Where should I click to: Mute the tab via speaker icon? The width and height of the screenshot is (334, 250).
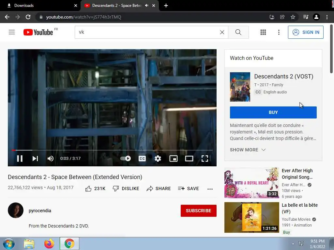[146, 6]
